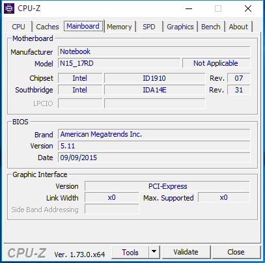
Task: Click the Chipset revision value 07
Action: (x=239, y=78)
